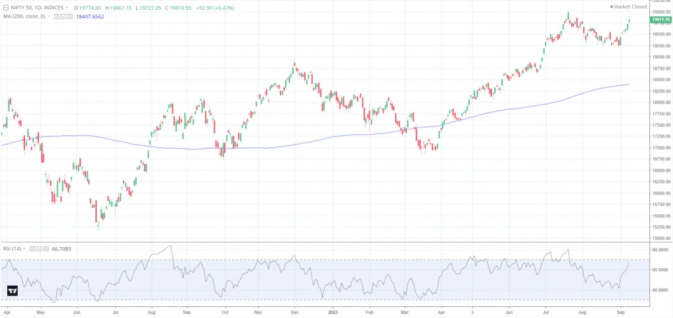Remove the MA indicator with its X icon

tap(70, 16)
